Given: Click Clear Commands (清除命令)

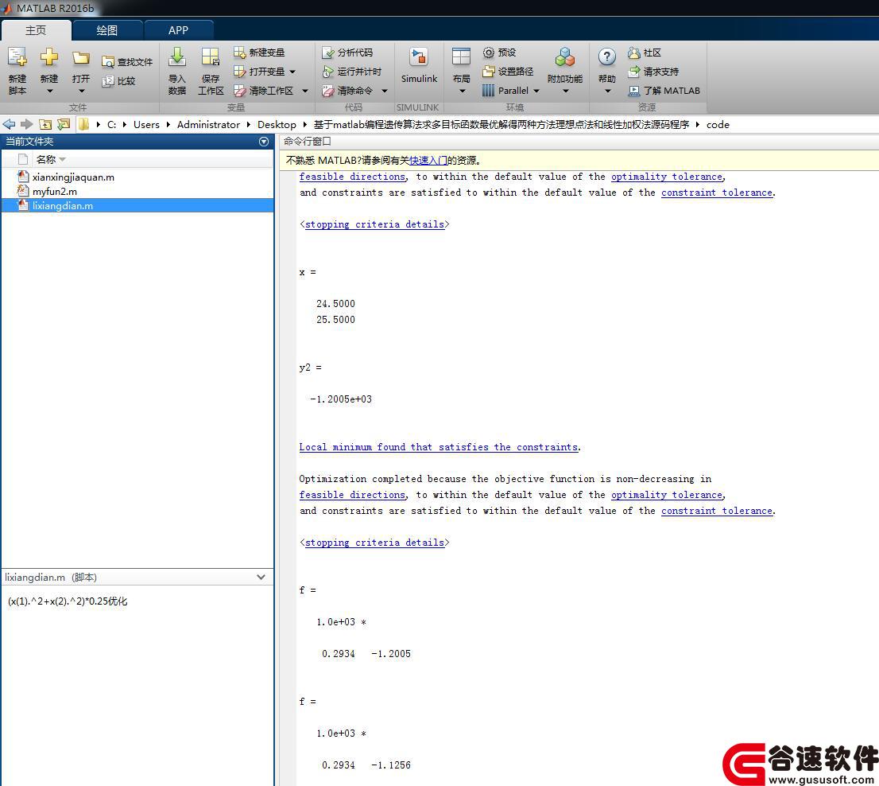Looking at the screenshot, I should (347, 91).
